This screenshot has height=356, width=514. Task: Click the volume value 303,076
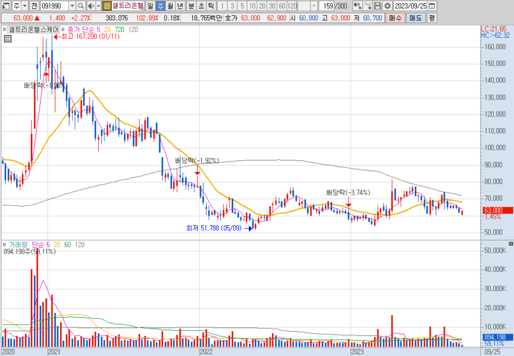117,18
